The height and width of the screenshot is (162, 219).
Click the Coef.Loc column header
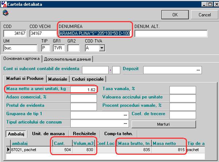pos(106,143)
